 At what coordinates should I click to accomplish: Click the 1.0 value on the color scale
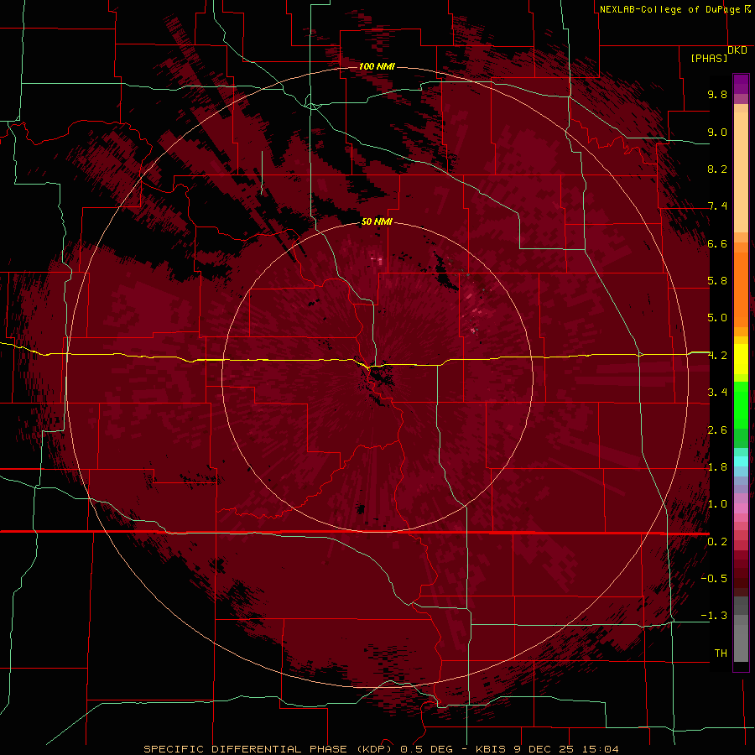717,504
